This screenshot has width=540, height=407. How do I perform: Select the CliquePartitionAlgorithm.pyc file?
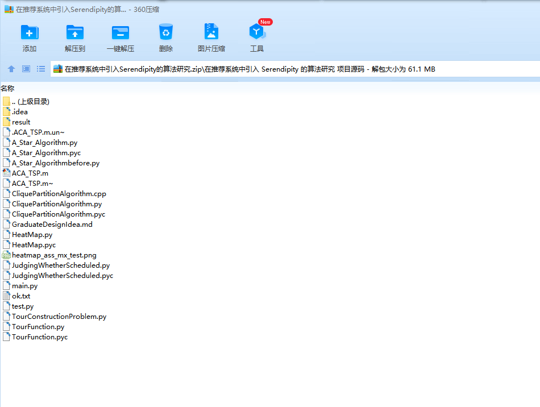click(x=59, y=214)
